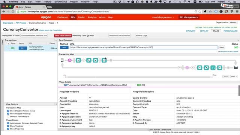Image resolution: width=240 pixels, height=135 pixels.
Task: Open the Admin navigation menu
Action: click(x=102, y=17)
